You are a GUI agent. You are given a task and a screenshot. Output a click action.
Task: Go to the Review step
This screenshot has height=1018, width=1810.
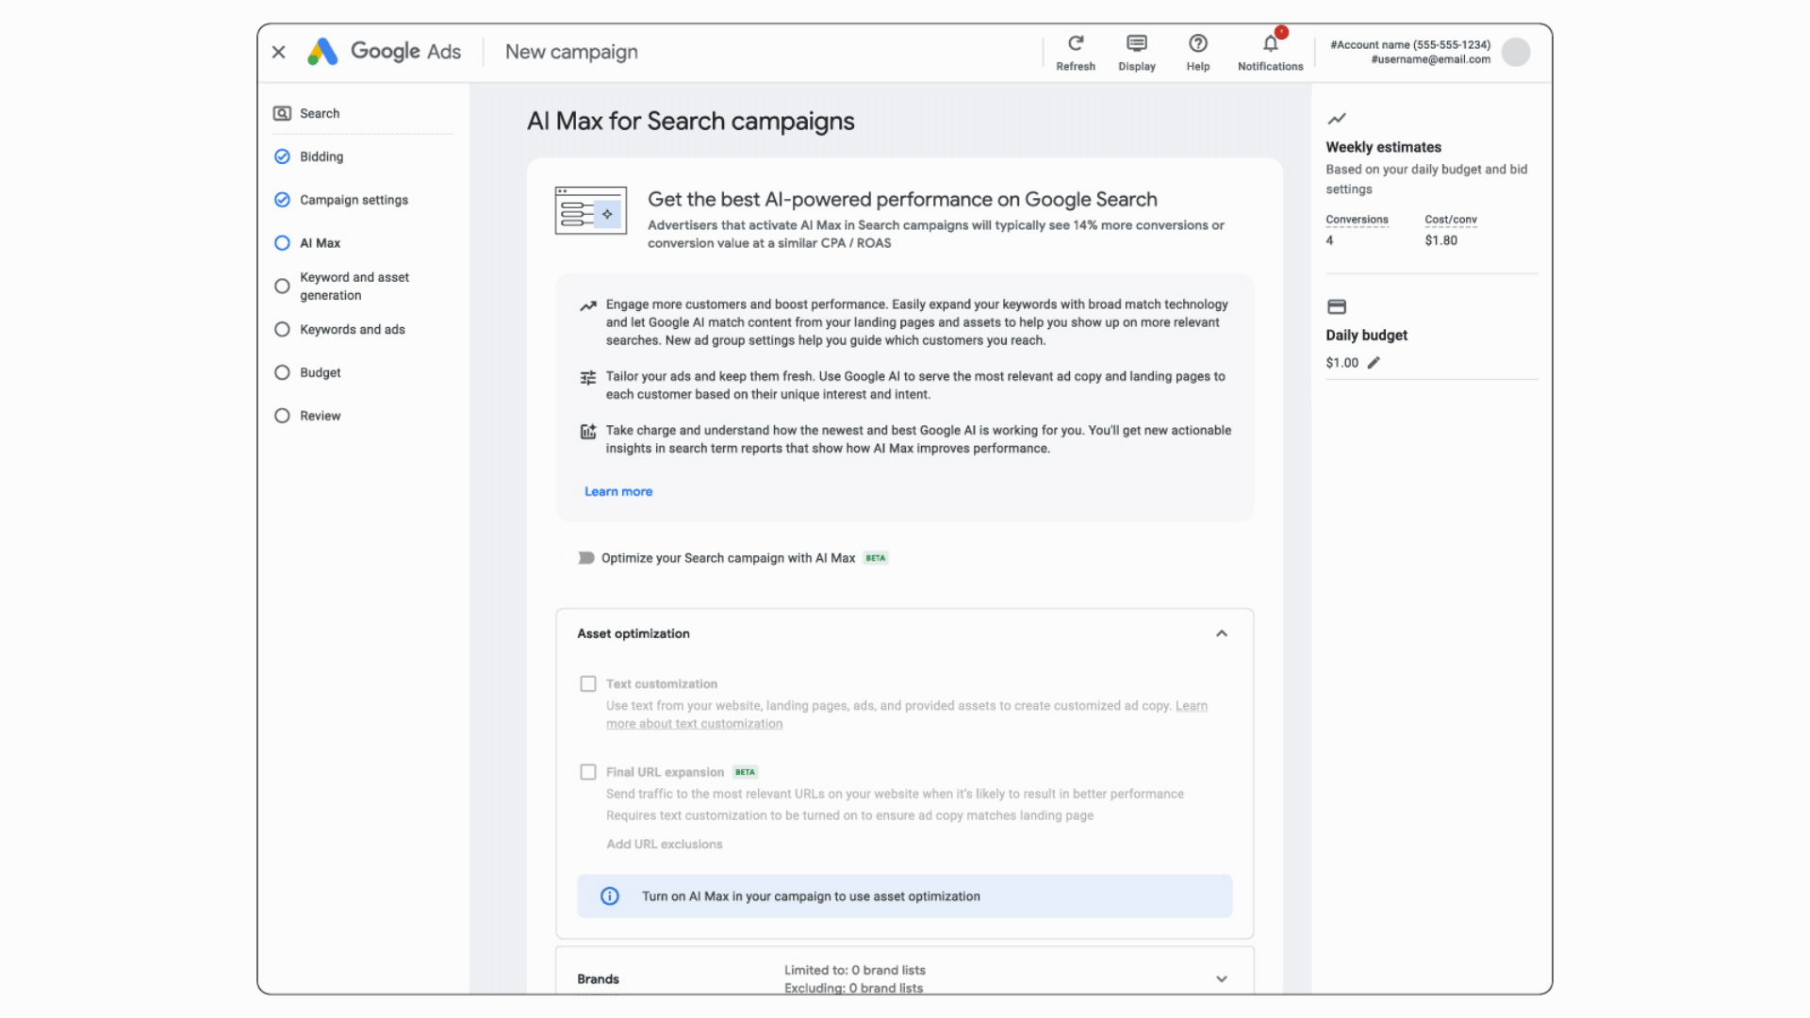pos(320,415)
